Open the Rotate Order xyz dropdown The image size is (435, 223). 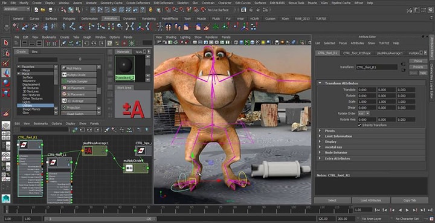pos(364,114)
